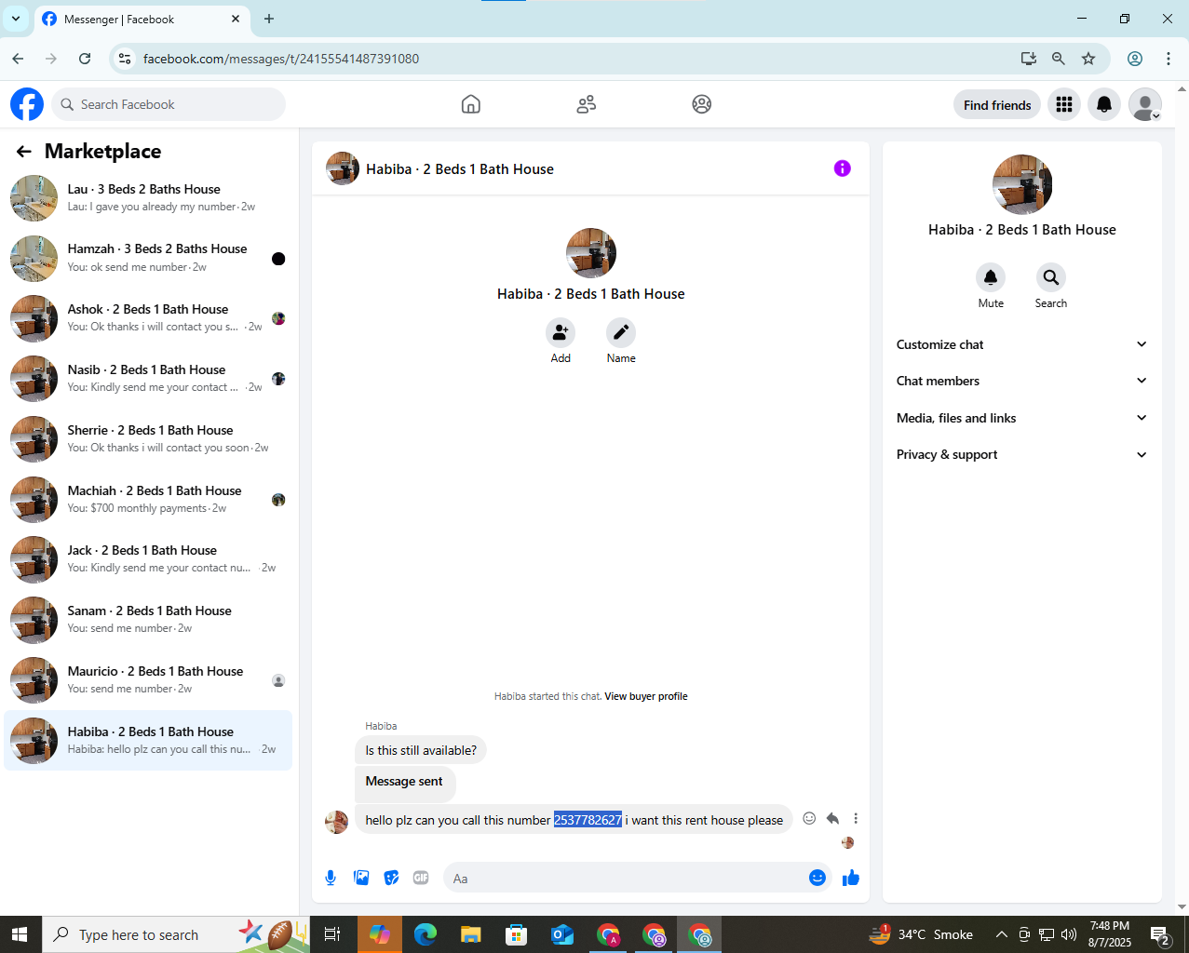
Task: Click the Habiba header chat title
Action: click(x=460, y=169)
